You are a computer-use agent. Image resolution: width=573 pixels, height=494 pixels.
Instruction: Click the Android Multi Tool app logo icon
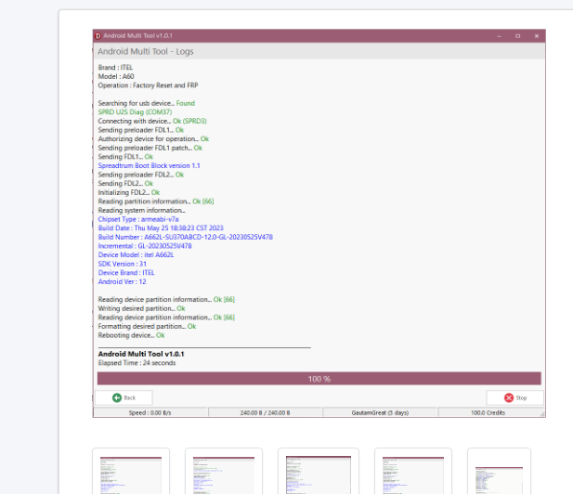coord(98,36)
